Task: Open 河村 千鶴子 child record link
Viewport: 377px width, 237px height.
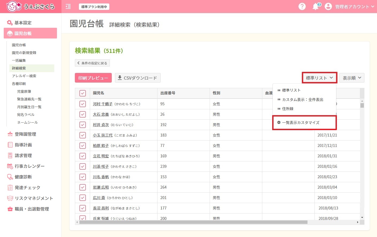Action: 103,104
